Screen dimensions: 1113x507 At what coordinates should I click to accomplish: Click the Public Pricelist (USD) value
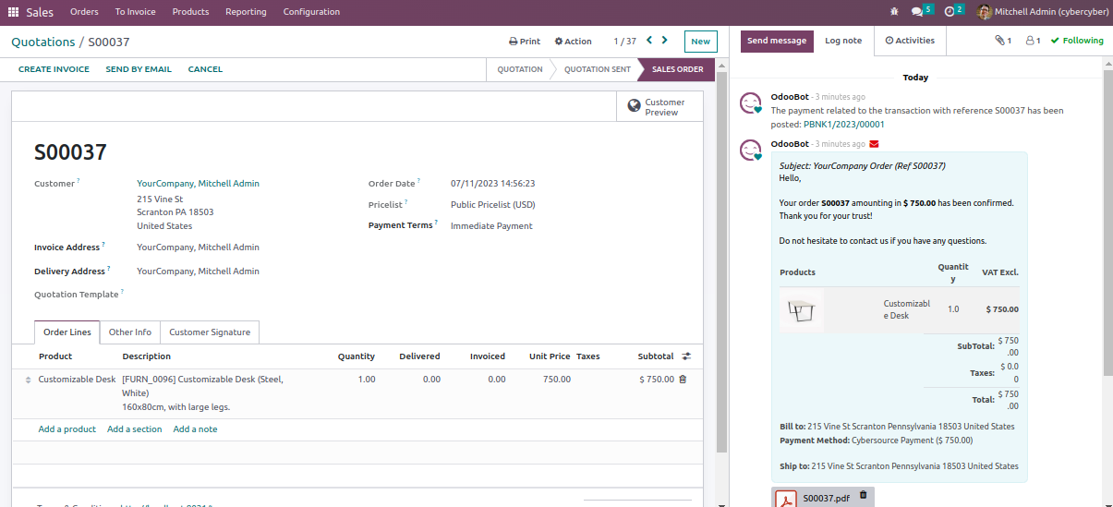492,205
